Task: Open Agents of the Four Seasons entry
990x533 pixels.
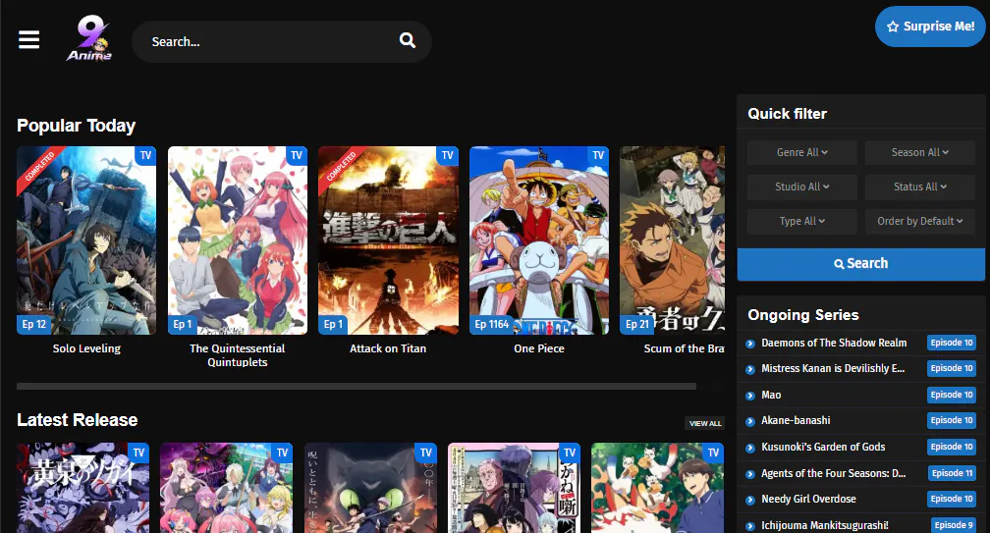Action: click(834, 473)
